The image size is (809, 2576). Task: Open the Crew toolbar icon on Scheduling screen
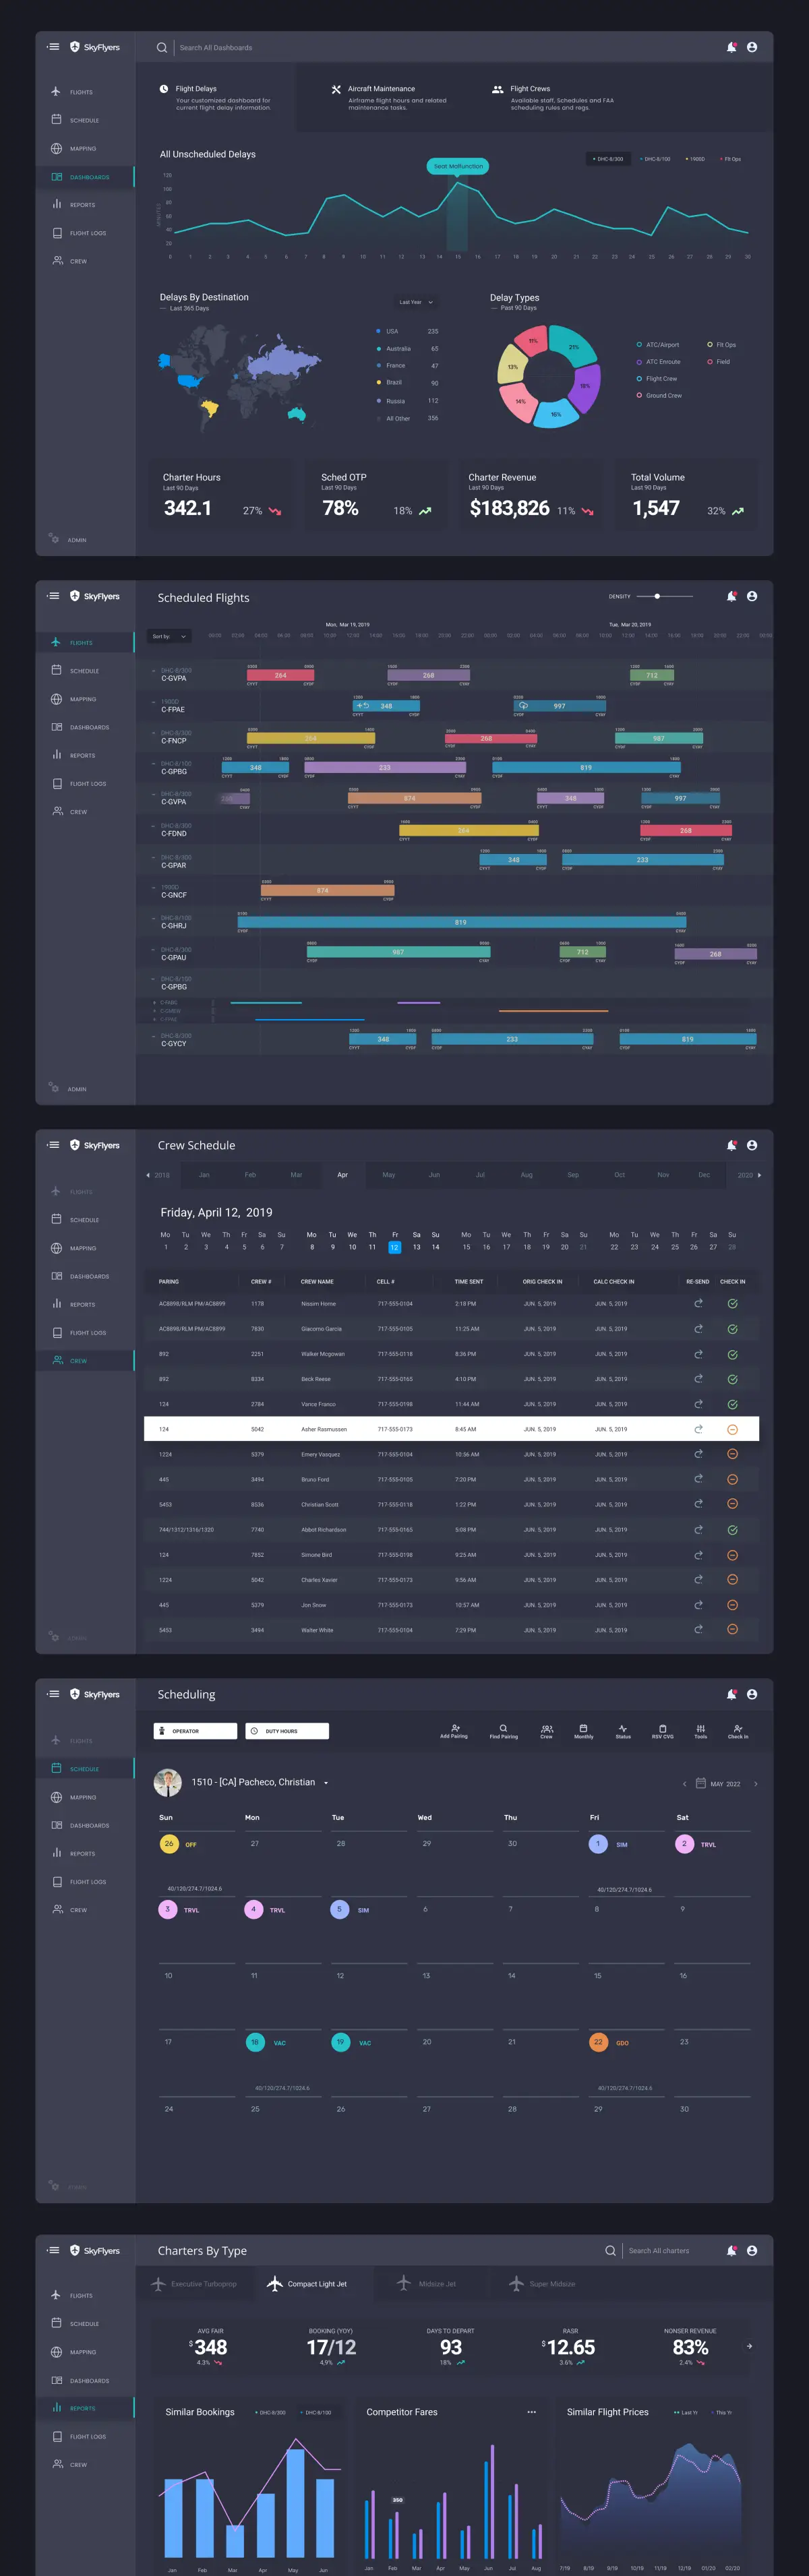point(547,1728)
